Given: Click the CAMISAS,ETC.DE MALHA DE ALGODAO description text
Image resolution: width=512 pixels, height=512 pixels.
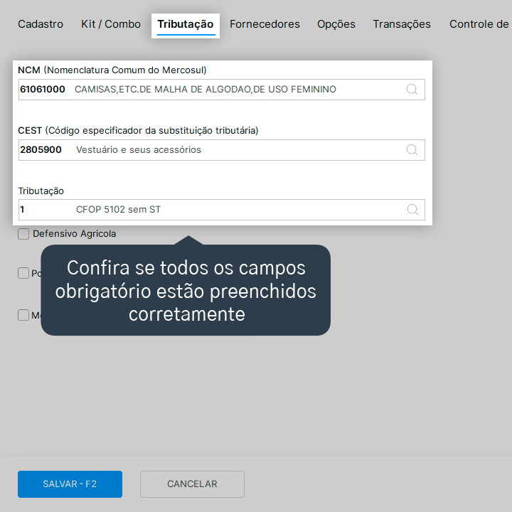Looking at the screenshot, I should (x=205, y=89).
